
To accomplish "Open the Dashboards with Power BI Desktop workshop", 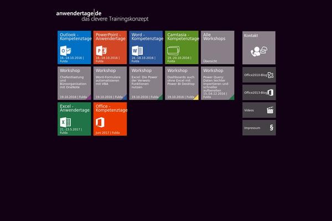I will click(x=182, y=83).
